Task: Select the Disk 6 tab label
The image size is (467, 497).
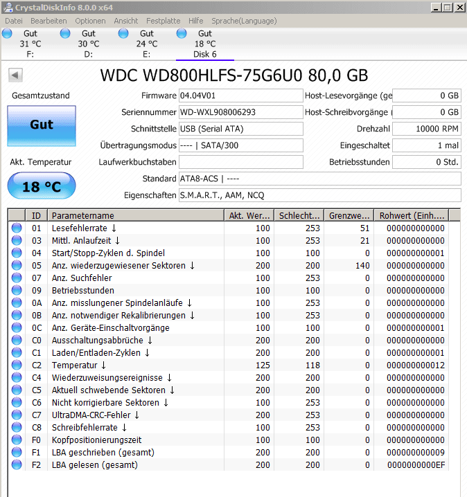Action: [205, 54]
